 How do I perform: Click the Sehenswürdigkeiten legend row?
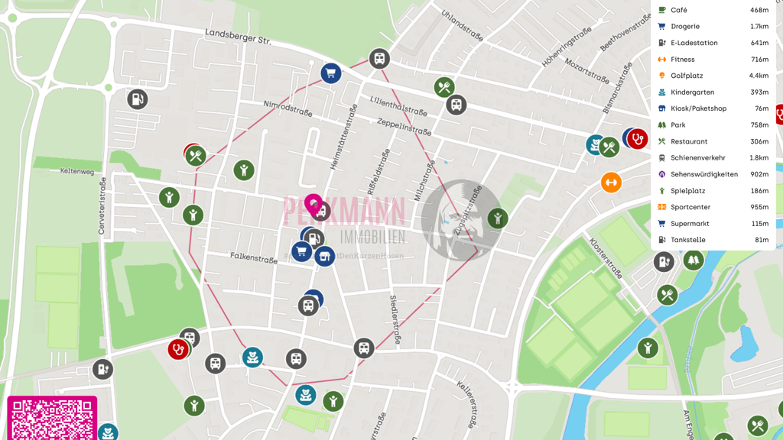click(713, 174)
